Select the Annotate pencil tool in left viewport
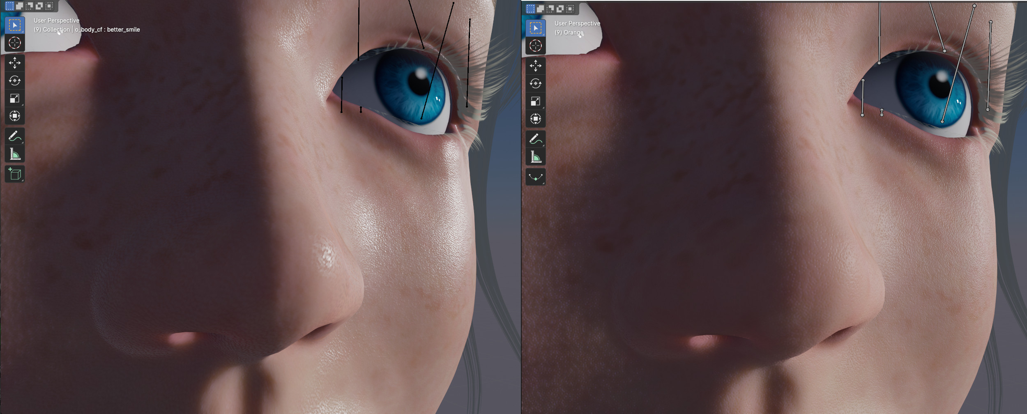1027x414 pixels. (15, 136)
